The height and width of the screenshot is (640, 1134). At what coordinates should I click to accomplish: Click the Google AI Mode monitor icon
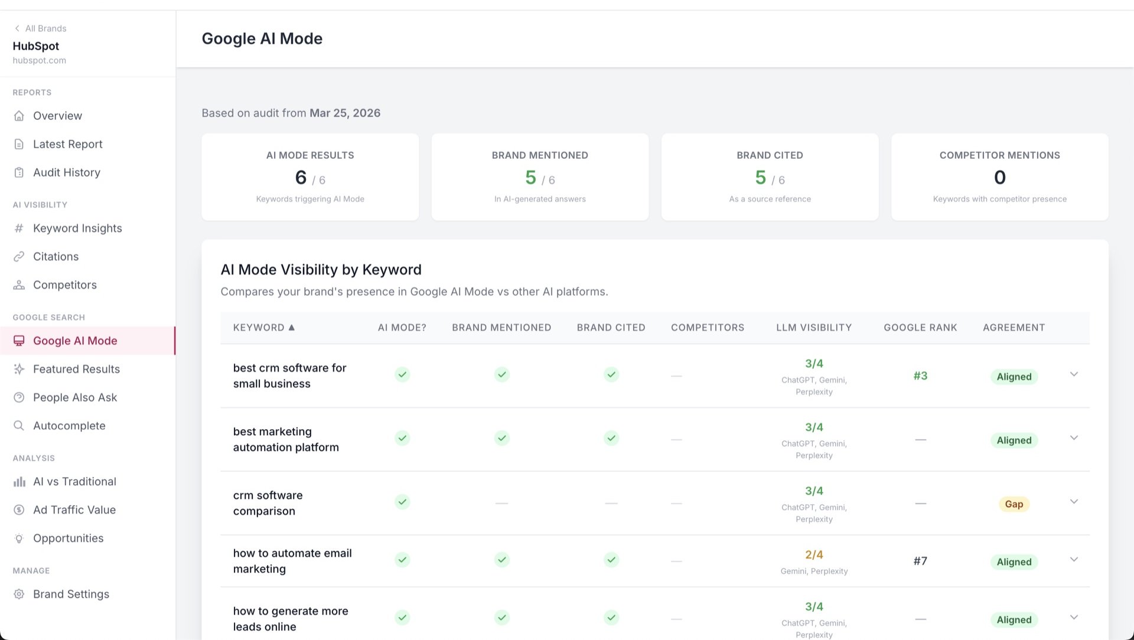[x=19, y=341]
